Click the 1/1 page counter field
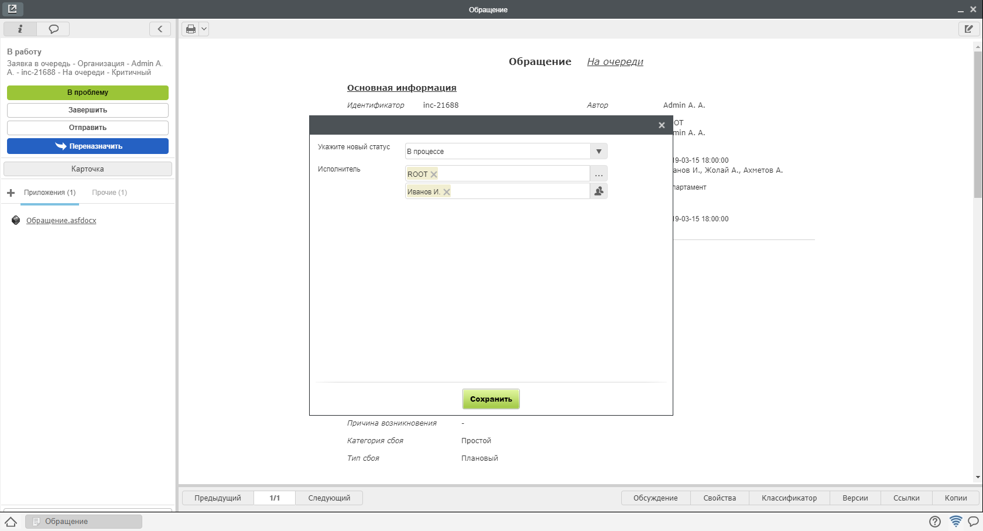Screen dimensions: 983x531 [x=275, y=498]
